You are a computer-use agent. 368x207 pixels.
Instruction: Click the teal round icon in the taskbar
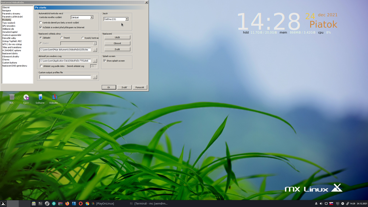[54, 204]
